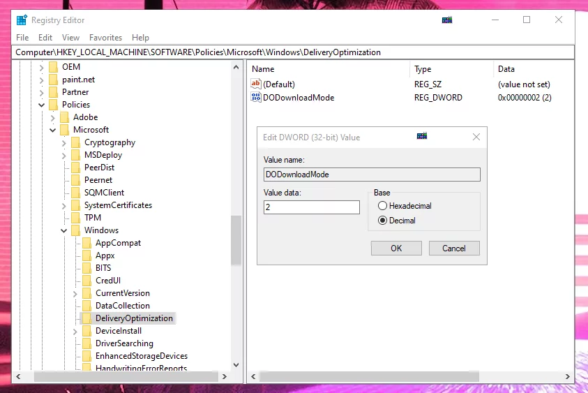This screenshot has height=393, width=588.
Task: Click the CurrentVersion folder icon
Action: point(87,293)
